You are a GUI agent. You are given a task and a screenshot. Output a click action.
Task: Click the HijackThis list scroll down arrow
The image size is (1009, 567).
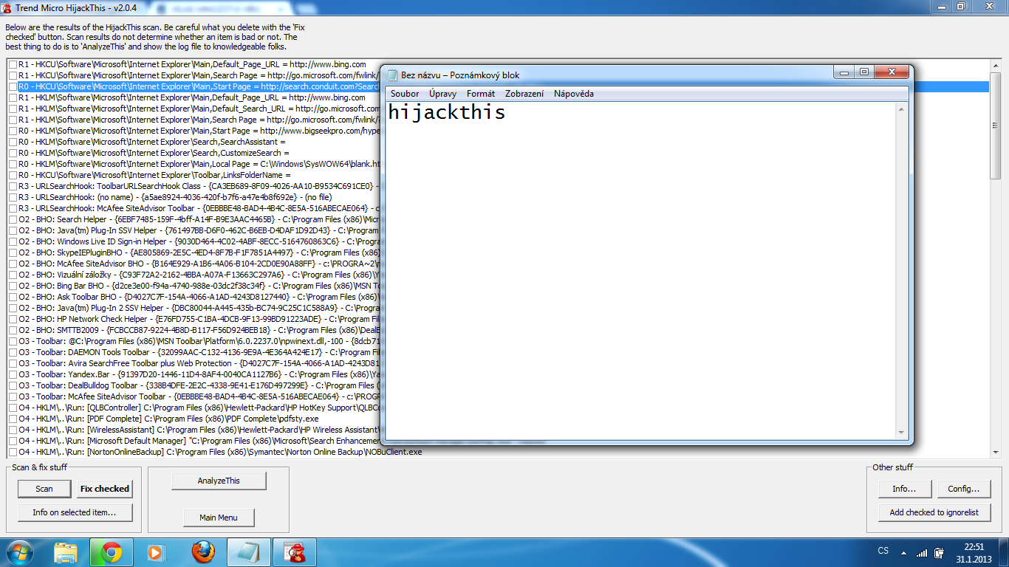(x=996, y=451)
